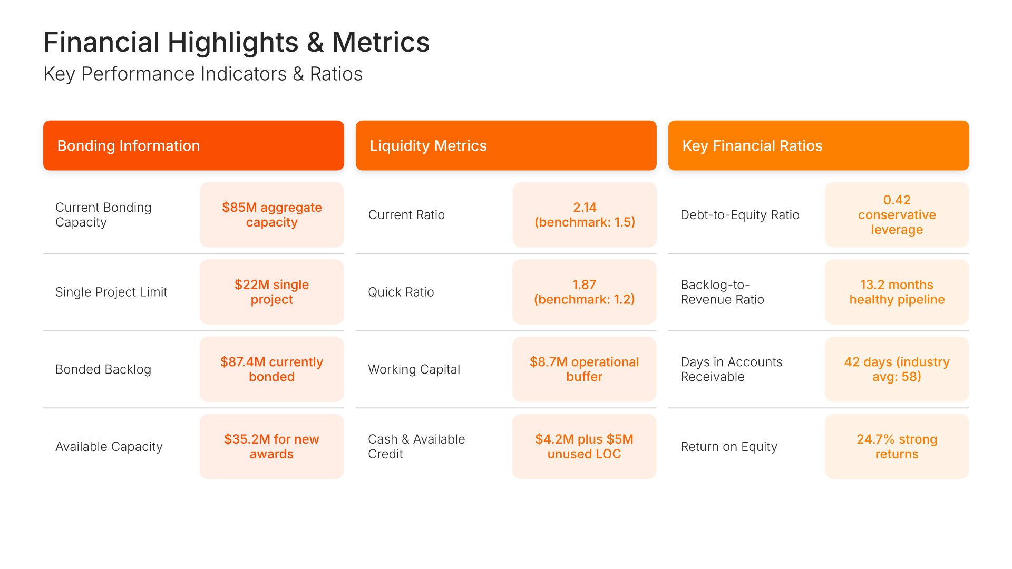Click the $87.4M currently bonded box
This screenshot has height=569, width=1012.
point(271,369)
